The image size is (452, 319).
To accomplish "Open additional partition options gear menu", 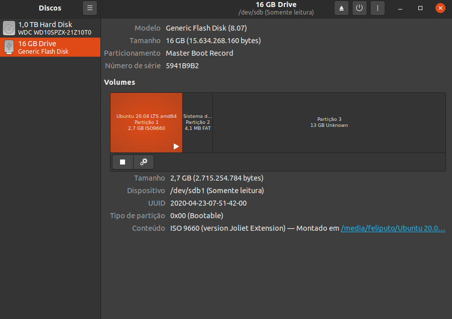I will [x=144, y=162].
